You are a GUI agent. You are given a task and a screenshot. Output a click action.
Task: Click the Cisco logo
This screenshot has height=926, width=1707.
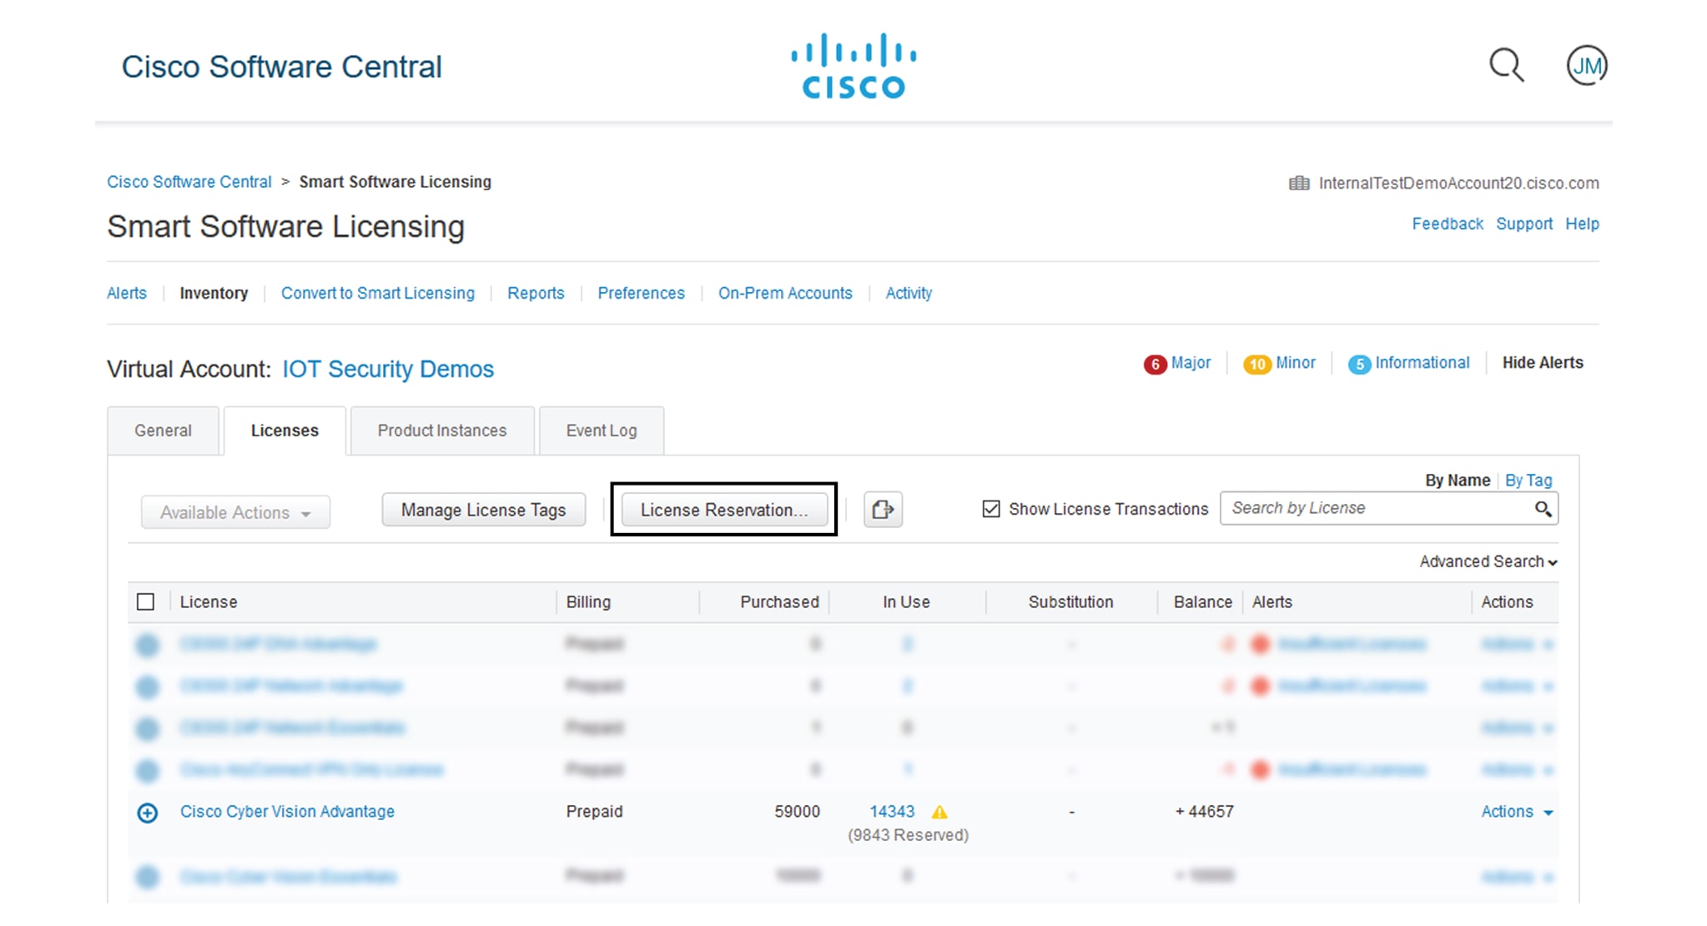(x=853, y=66)
